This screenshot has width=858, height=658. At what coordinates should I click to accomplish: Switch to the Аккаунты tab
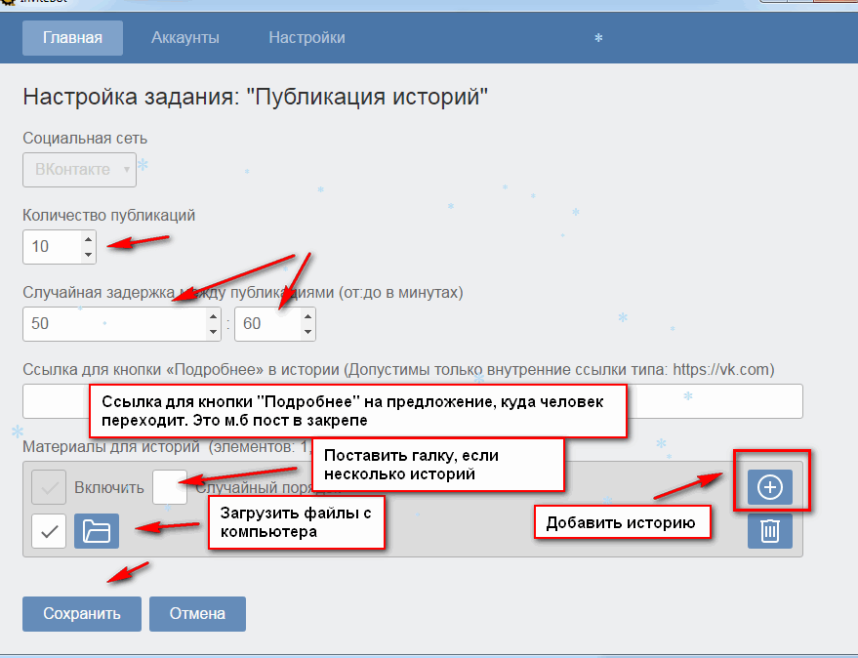(x=184, y=38)
